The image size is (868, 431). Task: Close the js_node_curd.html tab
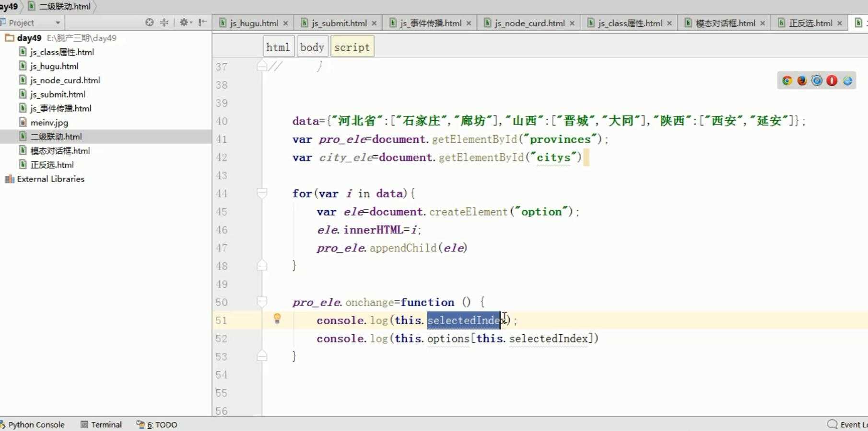pos(572,23)
